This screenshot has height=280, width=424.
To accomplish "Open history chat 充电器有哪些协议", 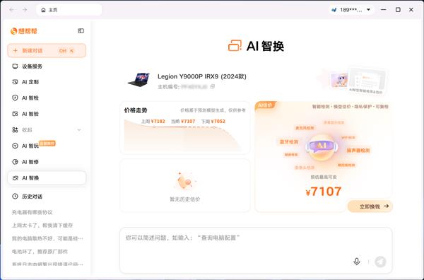I will (x=33, y=212).
